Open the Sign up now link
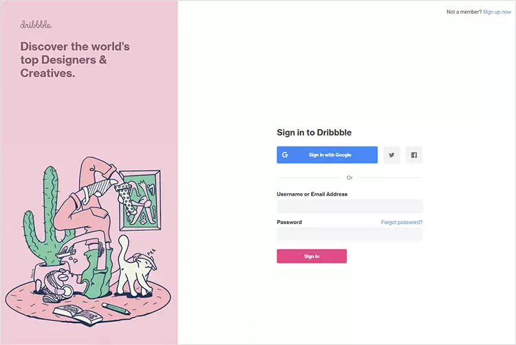The height and width of the screenshot is (345, 516). pyautogui.click(x=497, y=12)
